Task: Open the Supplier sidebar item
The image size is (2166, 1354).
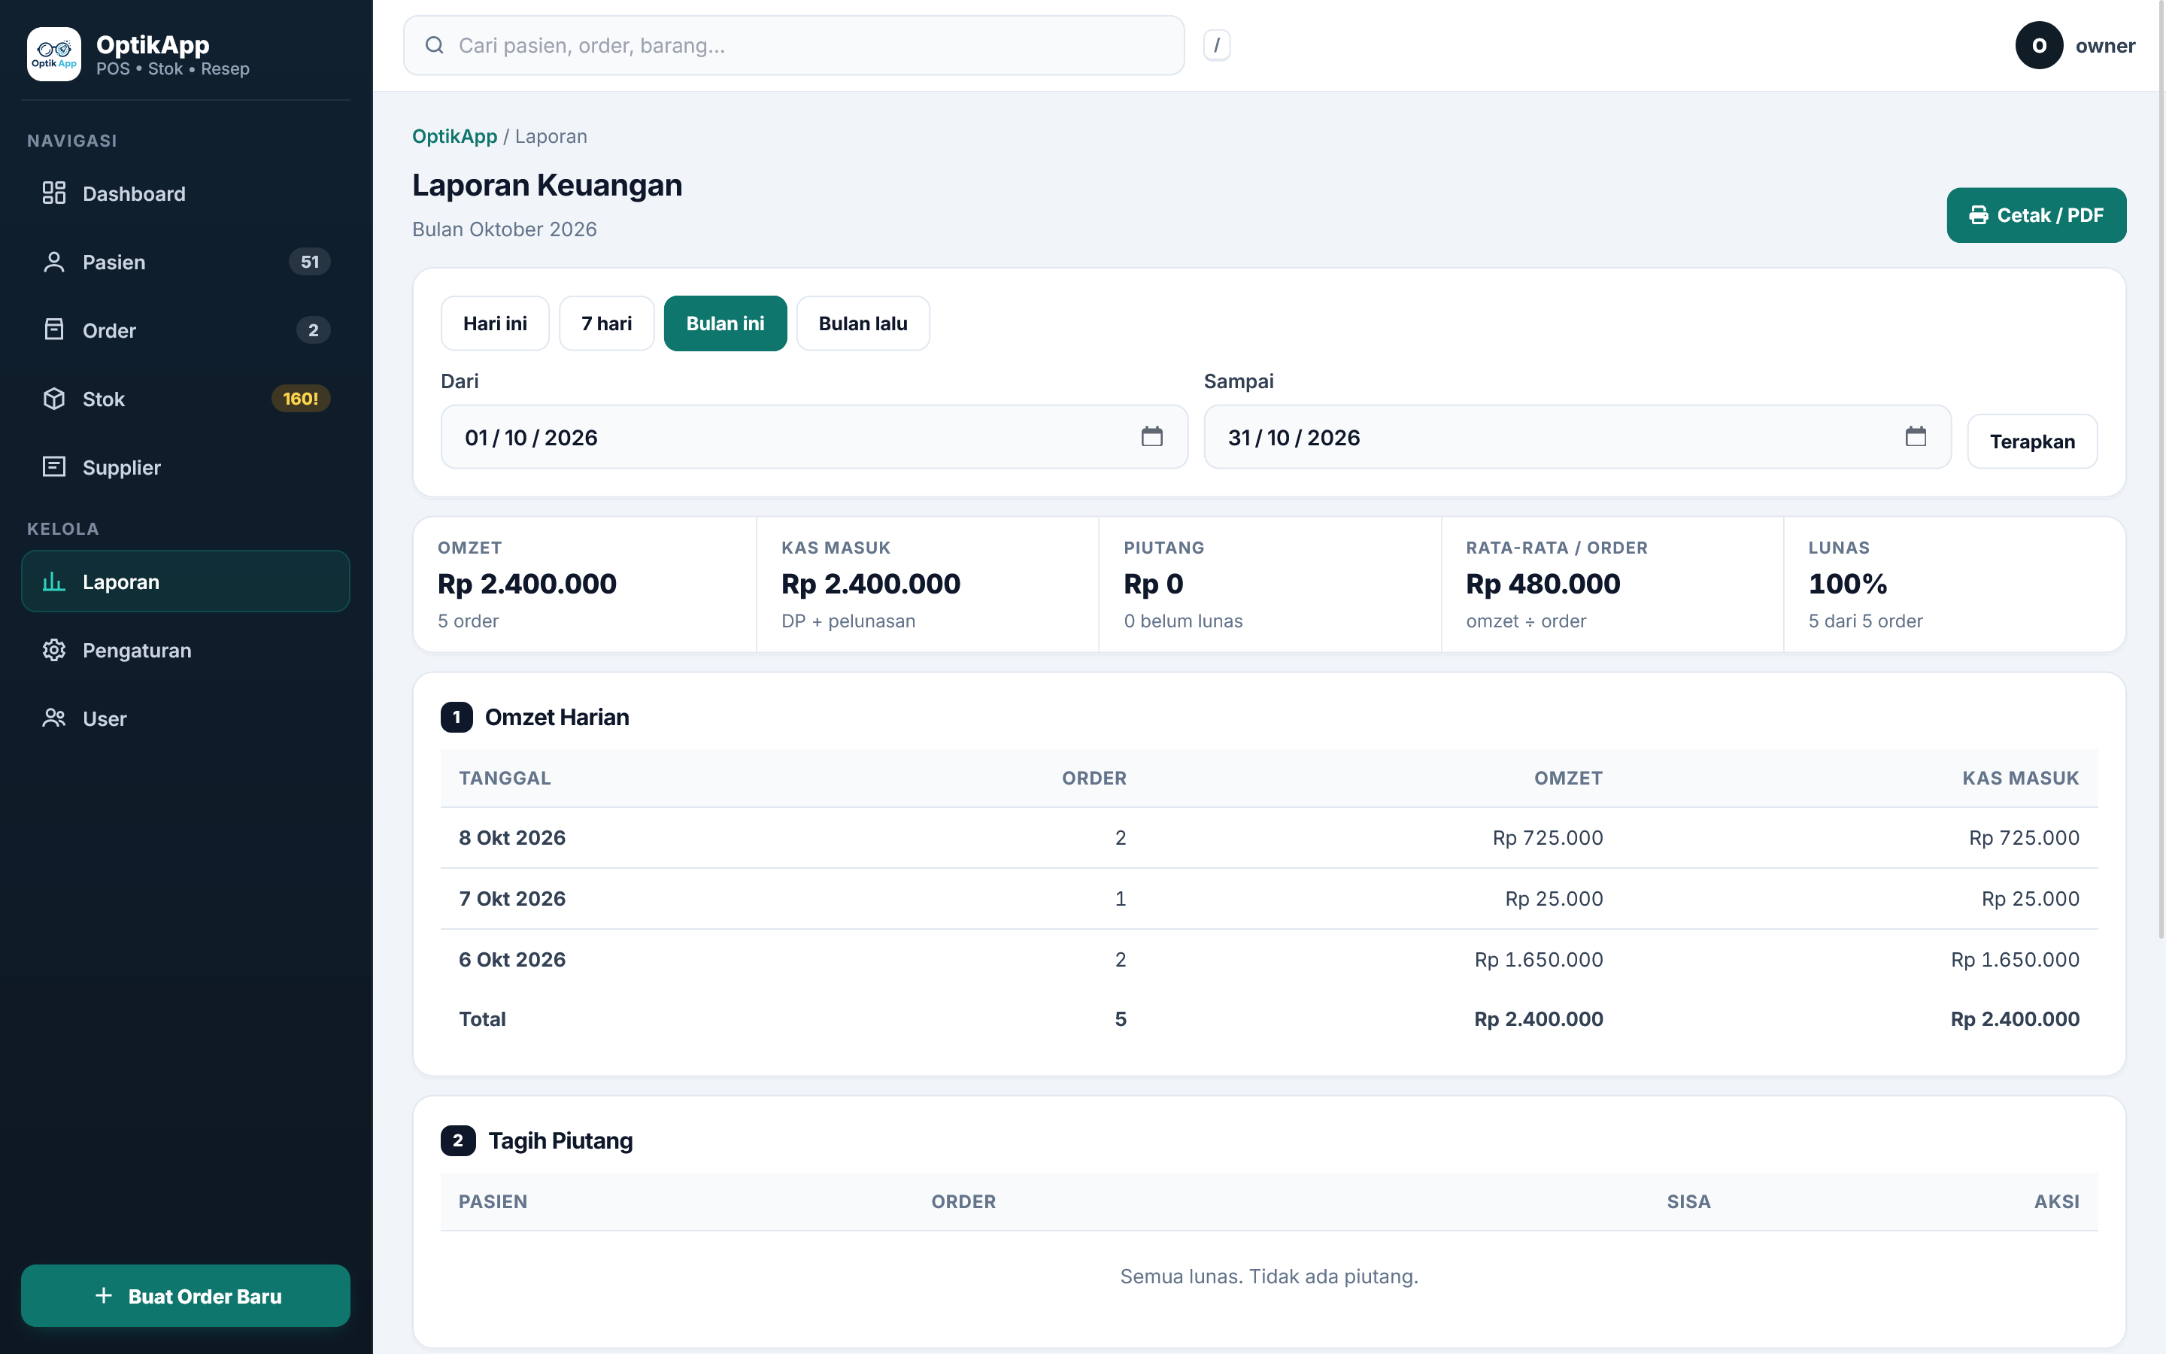Action: pyautogui.click(x=185, y=467)
